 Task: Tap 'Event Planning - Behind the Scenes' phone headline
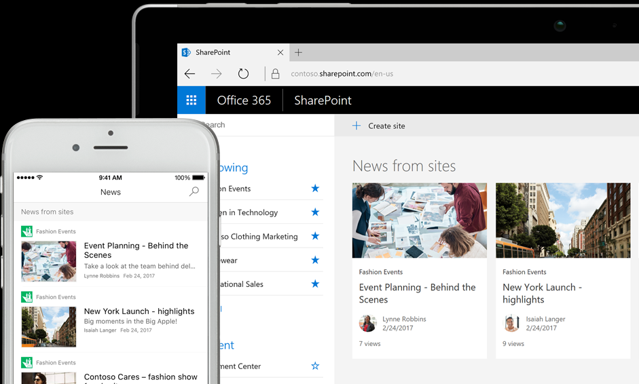(x=136, y=250)
